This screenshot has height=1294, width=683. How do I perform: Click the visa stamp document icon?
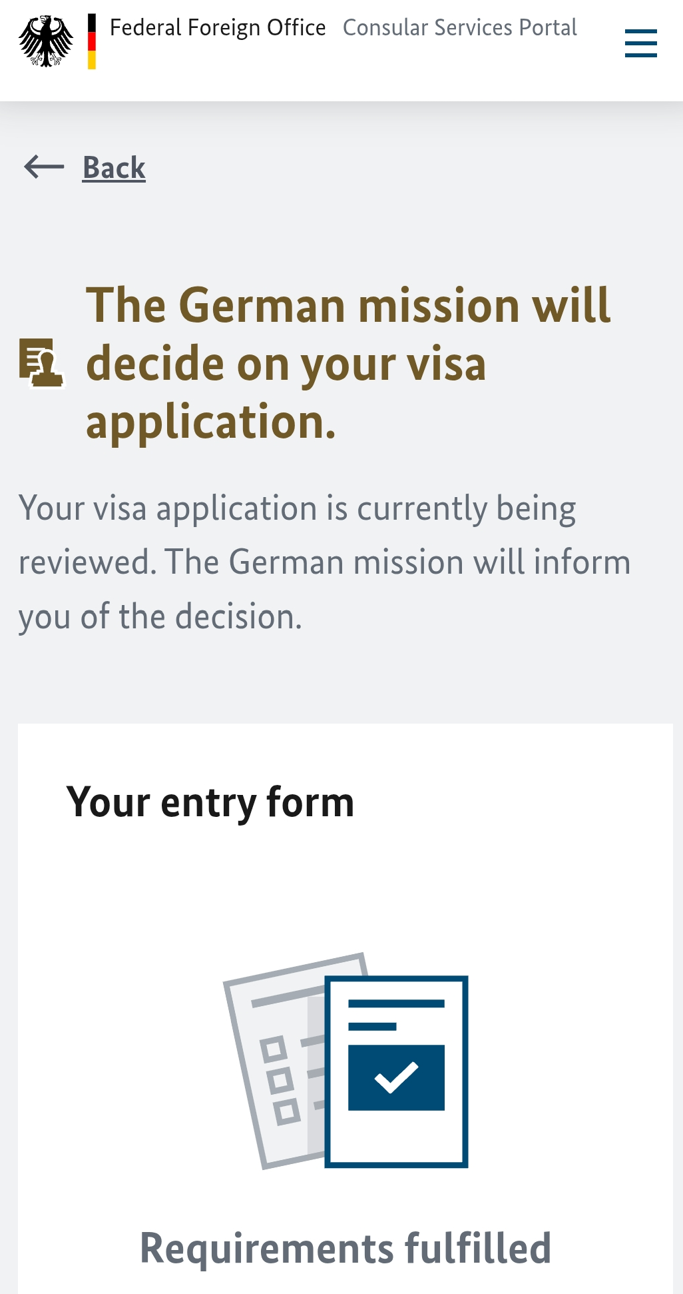click(41, 363)
